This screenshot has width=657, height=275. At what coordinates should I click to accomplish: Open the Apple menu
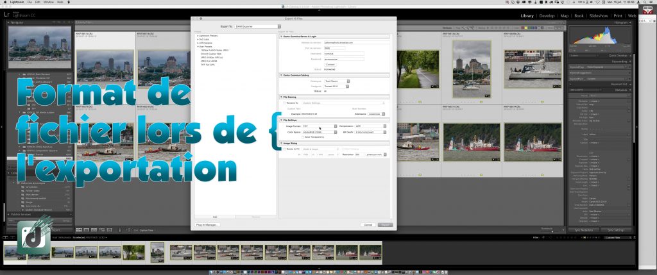coord(4,2)
